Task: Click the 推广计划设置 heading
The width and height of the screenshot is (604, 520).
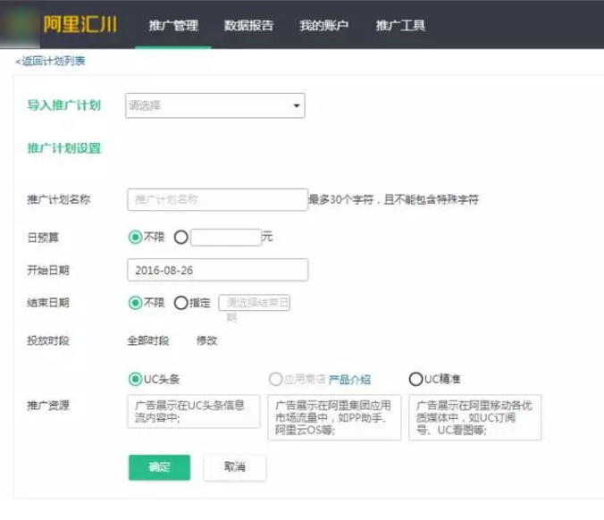Action: pos(64,148)
